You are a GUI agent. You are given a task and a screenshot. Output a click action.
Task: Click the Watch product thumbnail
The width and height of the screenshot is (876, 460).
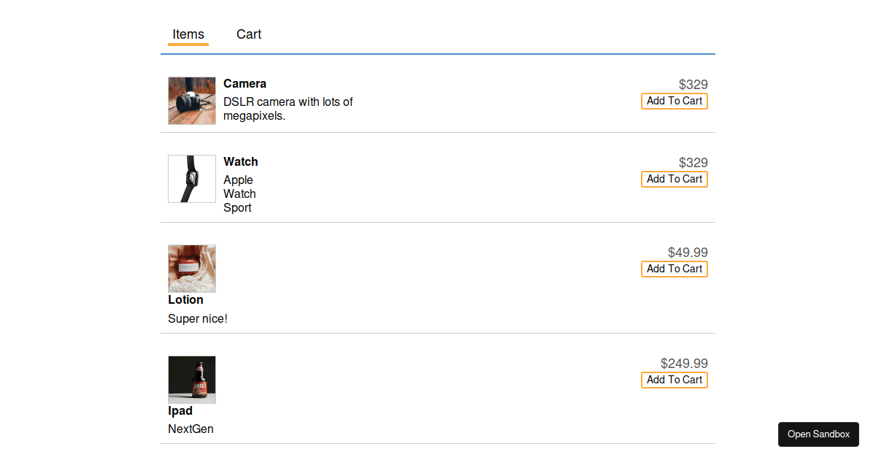pos(191,178)
